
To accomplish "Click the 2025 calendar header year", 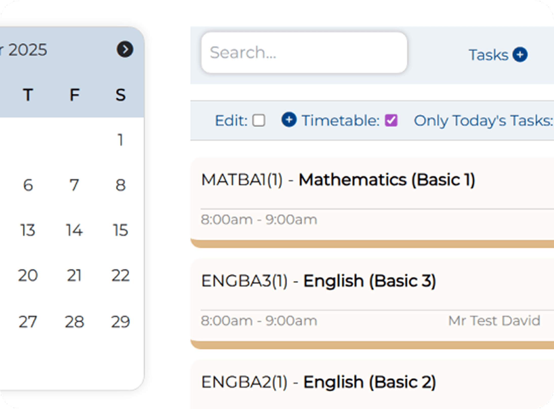I will tap(28, 50).
